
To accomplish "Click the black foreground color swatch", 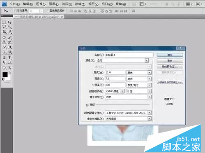I will 5,74.
